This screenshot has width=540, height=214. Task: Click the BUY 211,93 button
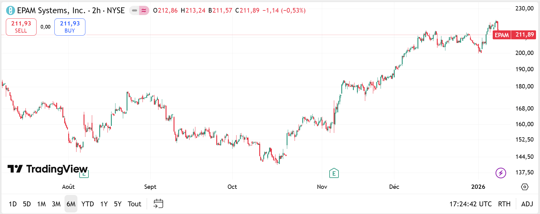pyautogui.click(x=69, y=27)
